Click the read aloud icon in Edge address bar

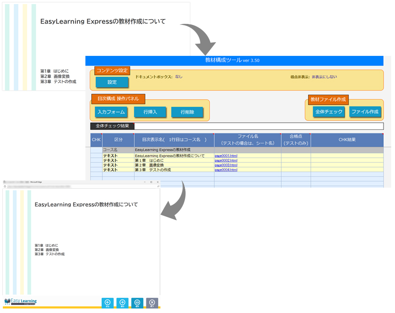158,186
